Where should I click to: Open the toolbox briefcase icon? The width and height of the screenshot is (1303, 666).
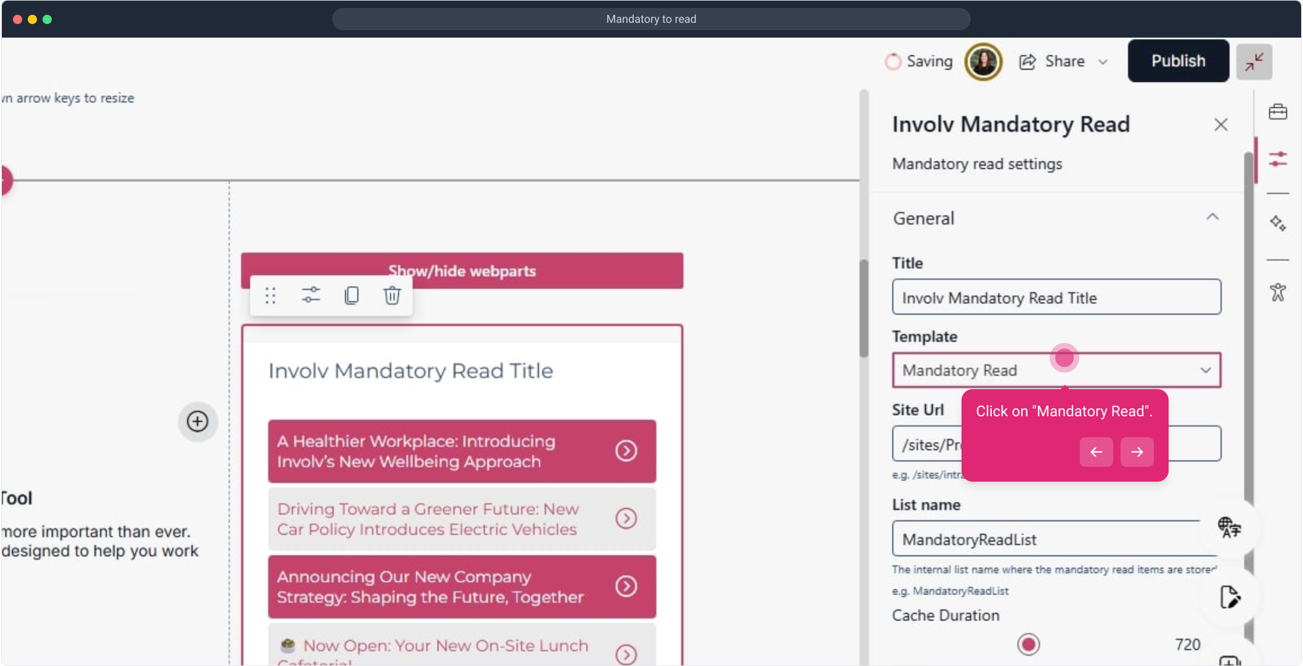click(1278, 112)
